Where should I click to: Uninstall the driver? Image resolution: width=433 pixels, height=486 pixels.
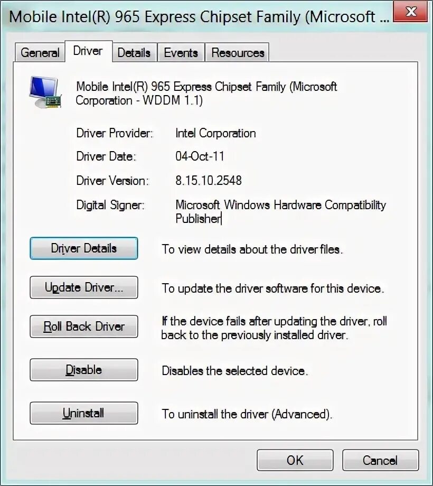pyautogui.click(x=84, y=413)
